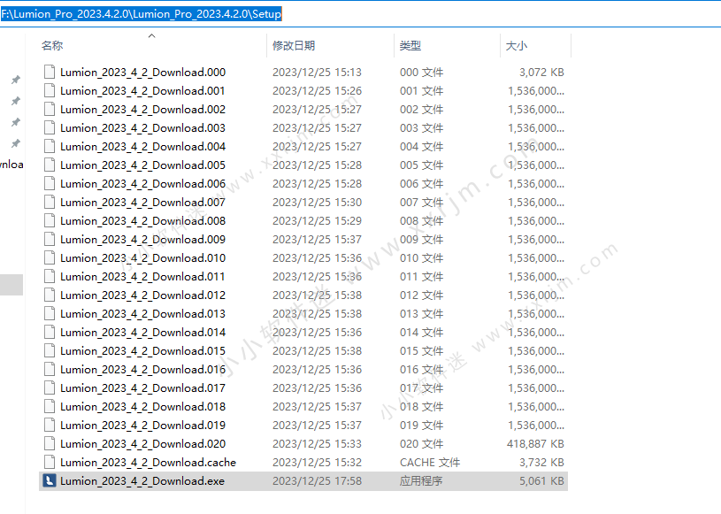Viewport: 721px width, 514px height.
Task: Select file Lumion_2023_4_2_Download.008 by name
Action: pyautogui.click(x=142, y=221)
